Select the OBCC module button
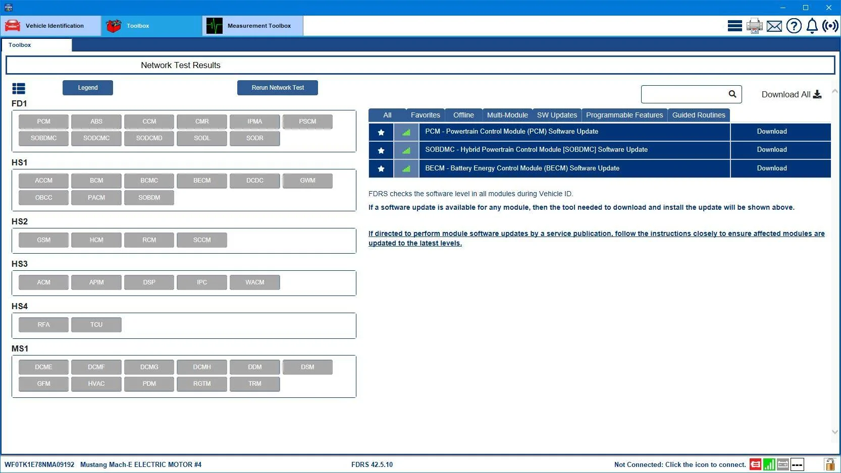841x473 pixels. [x=43, y=198]
